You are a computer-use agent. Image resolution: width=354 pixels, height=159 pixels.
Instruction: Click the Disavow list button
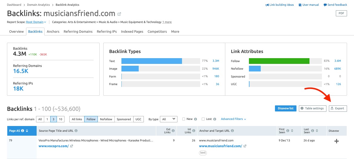coord(286,108)
